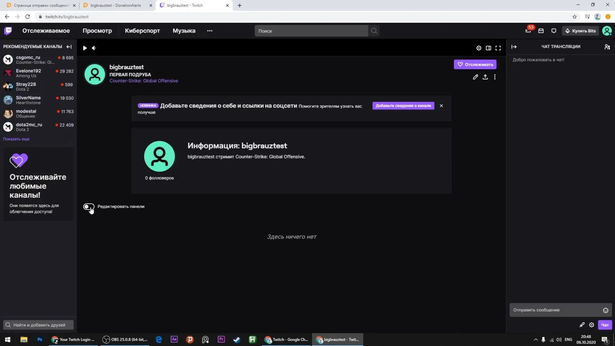Click the search magnifier button
The width and height of the screenshot is (615, 346).
click(374, 31)
